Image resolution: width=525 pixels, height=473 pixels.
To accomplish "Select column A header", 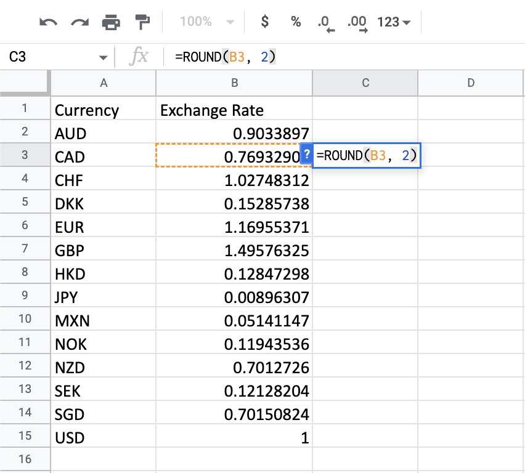I will coord(104,83).
